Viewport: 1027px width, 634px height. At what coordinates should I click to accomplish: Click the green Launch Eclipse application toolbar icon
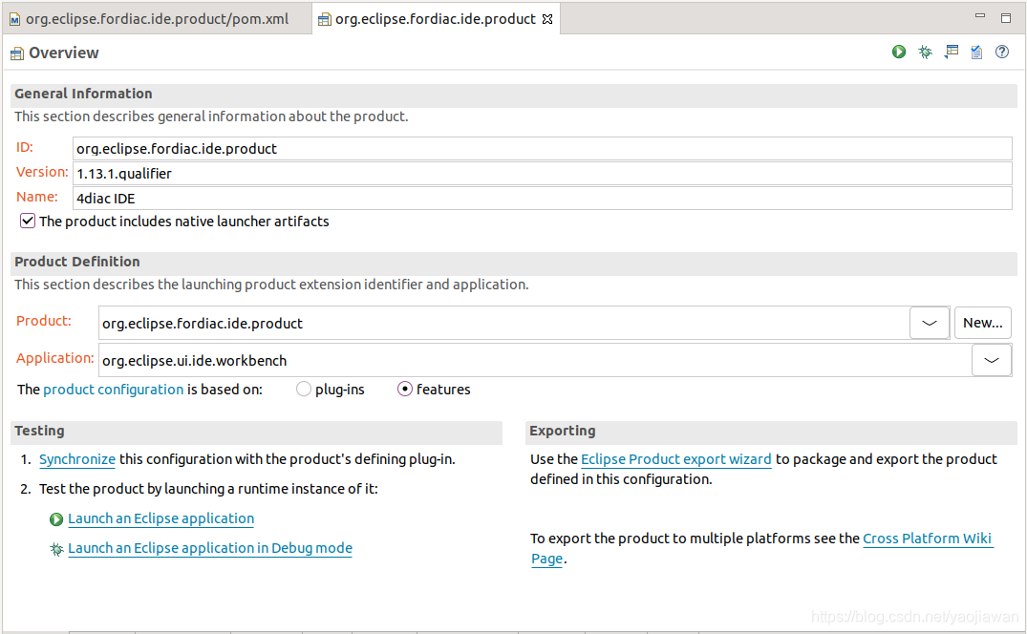[899, 53]
